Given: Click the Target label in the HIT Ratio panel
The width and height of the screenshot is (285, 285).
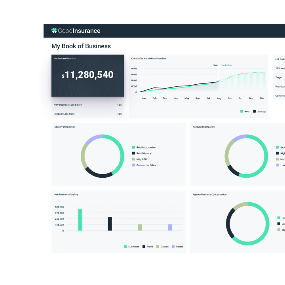Looking at the screenshot, I should point(279,78).
